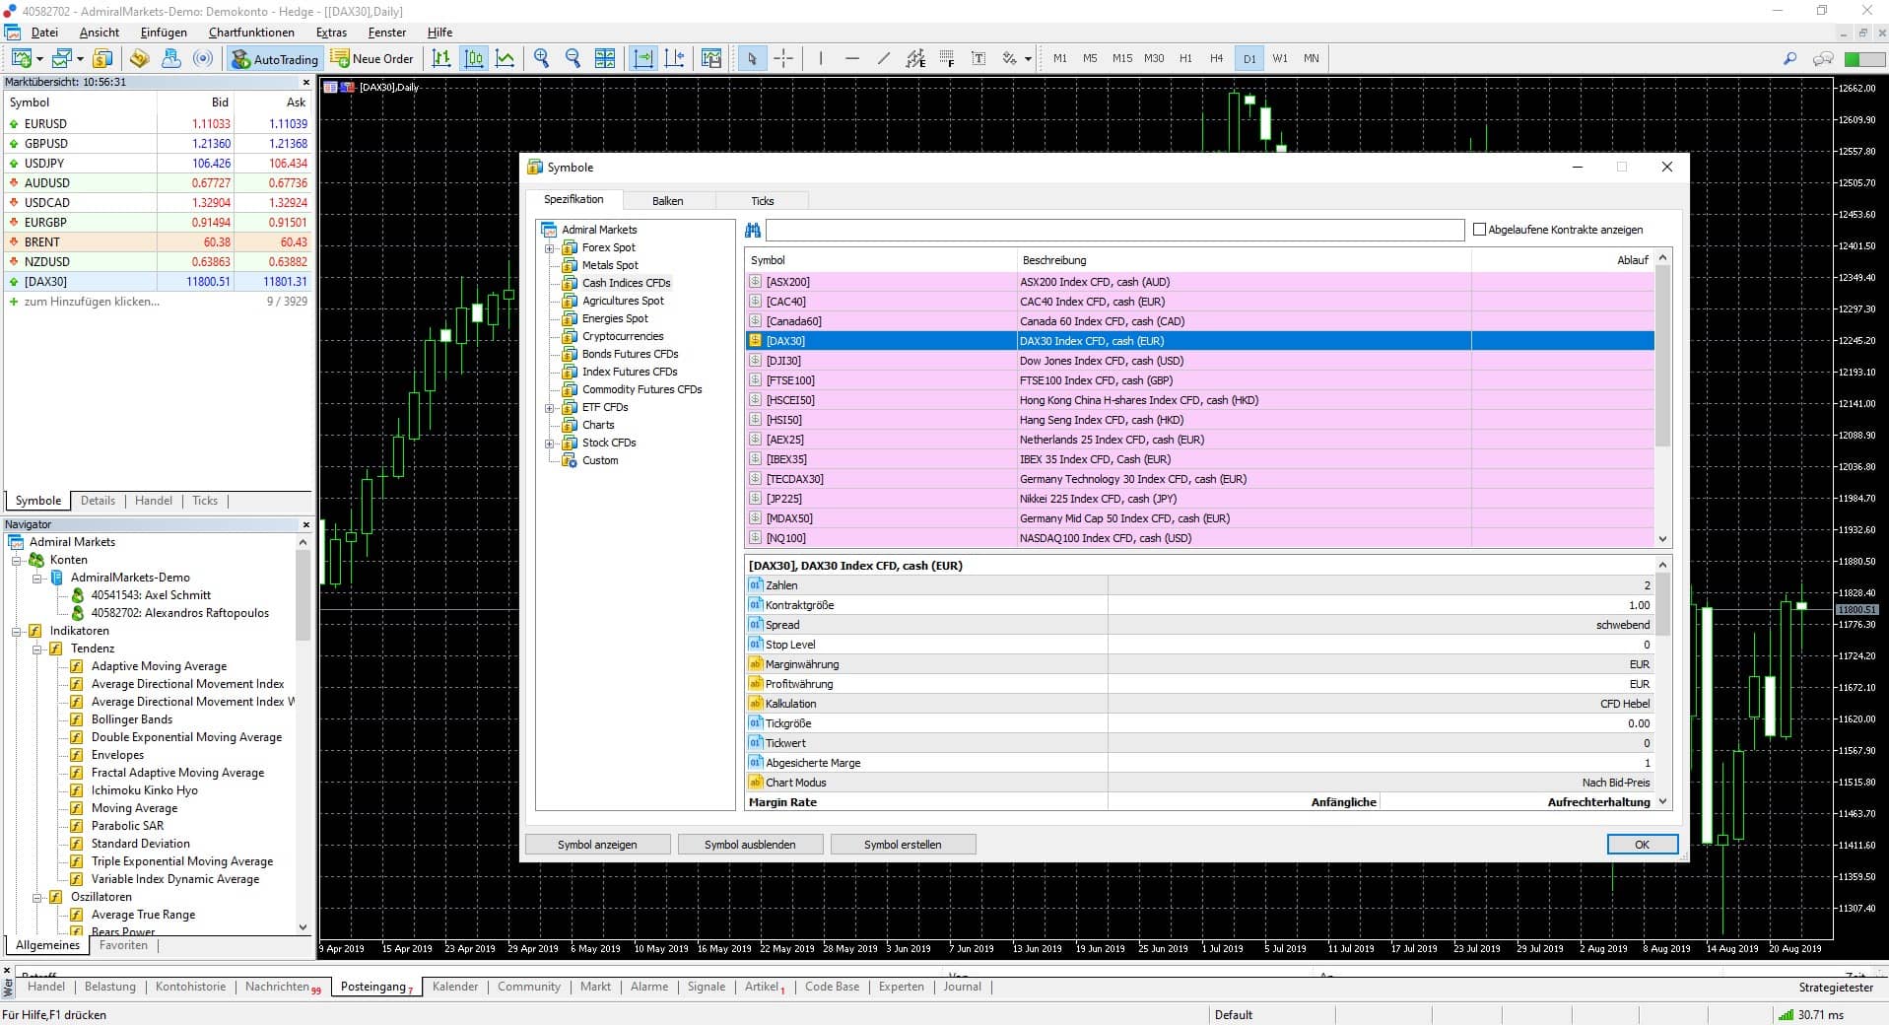Click the Symbol erstellen button
Image resolution: width=1889 pixels, height=1025 pixels.
coord(902,844)
